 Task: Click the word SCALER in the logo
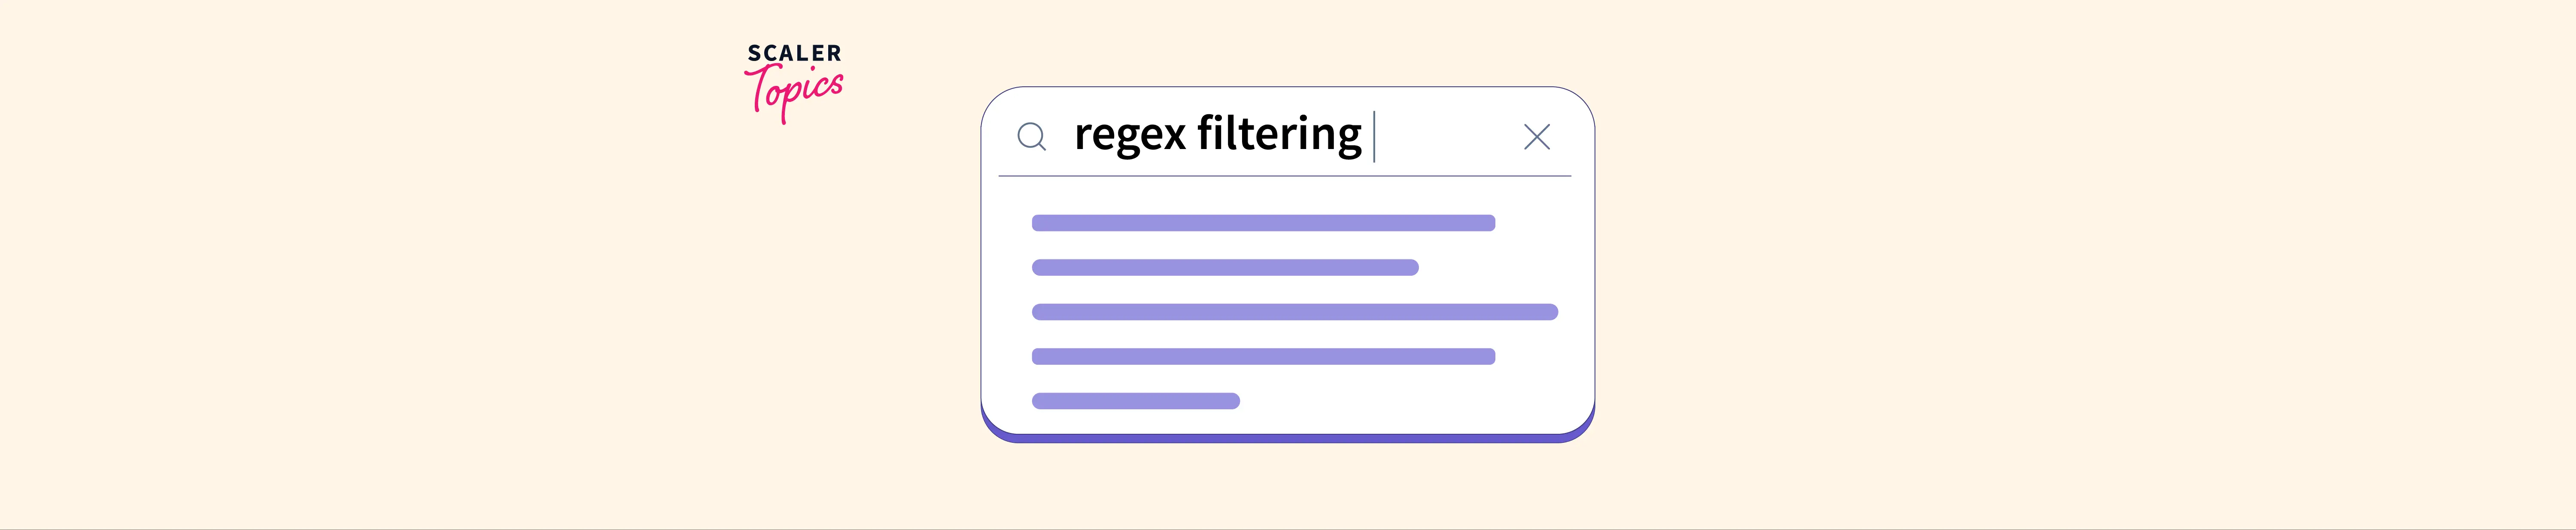(795, 53)
